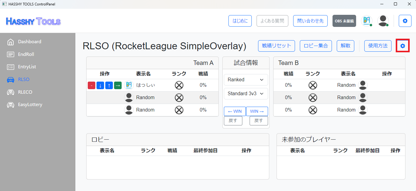The height and width of the screenshot is (191, 416).
Task: Click the HASSHY profile avatar icon in header
Action: [x=367, y=21]
